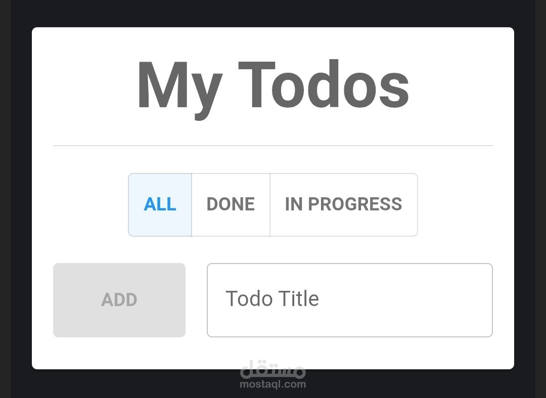546x398 pixels.
Task: Click the dark strip right of the card
Action: point(525,202)
